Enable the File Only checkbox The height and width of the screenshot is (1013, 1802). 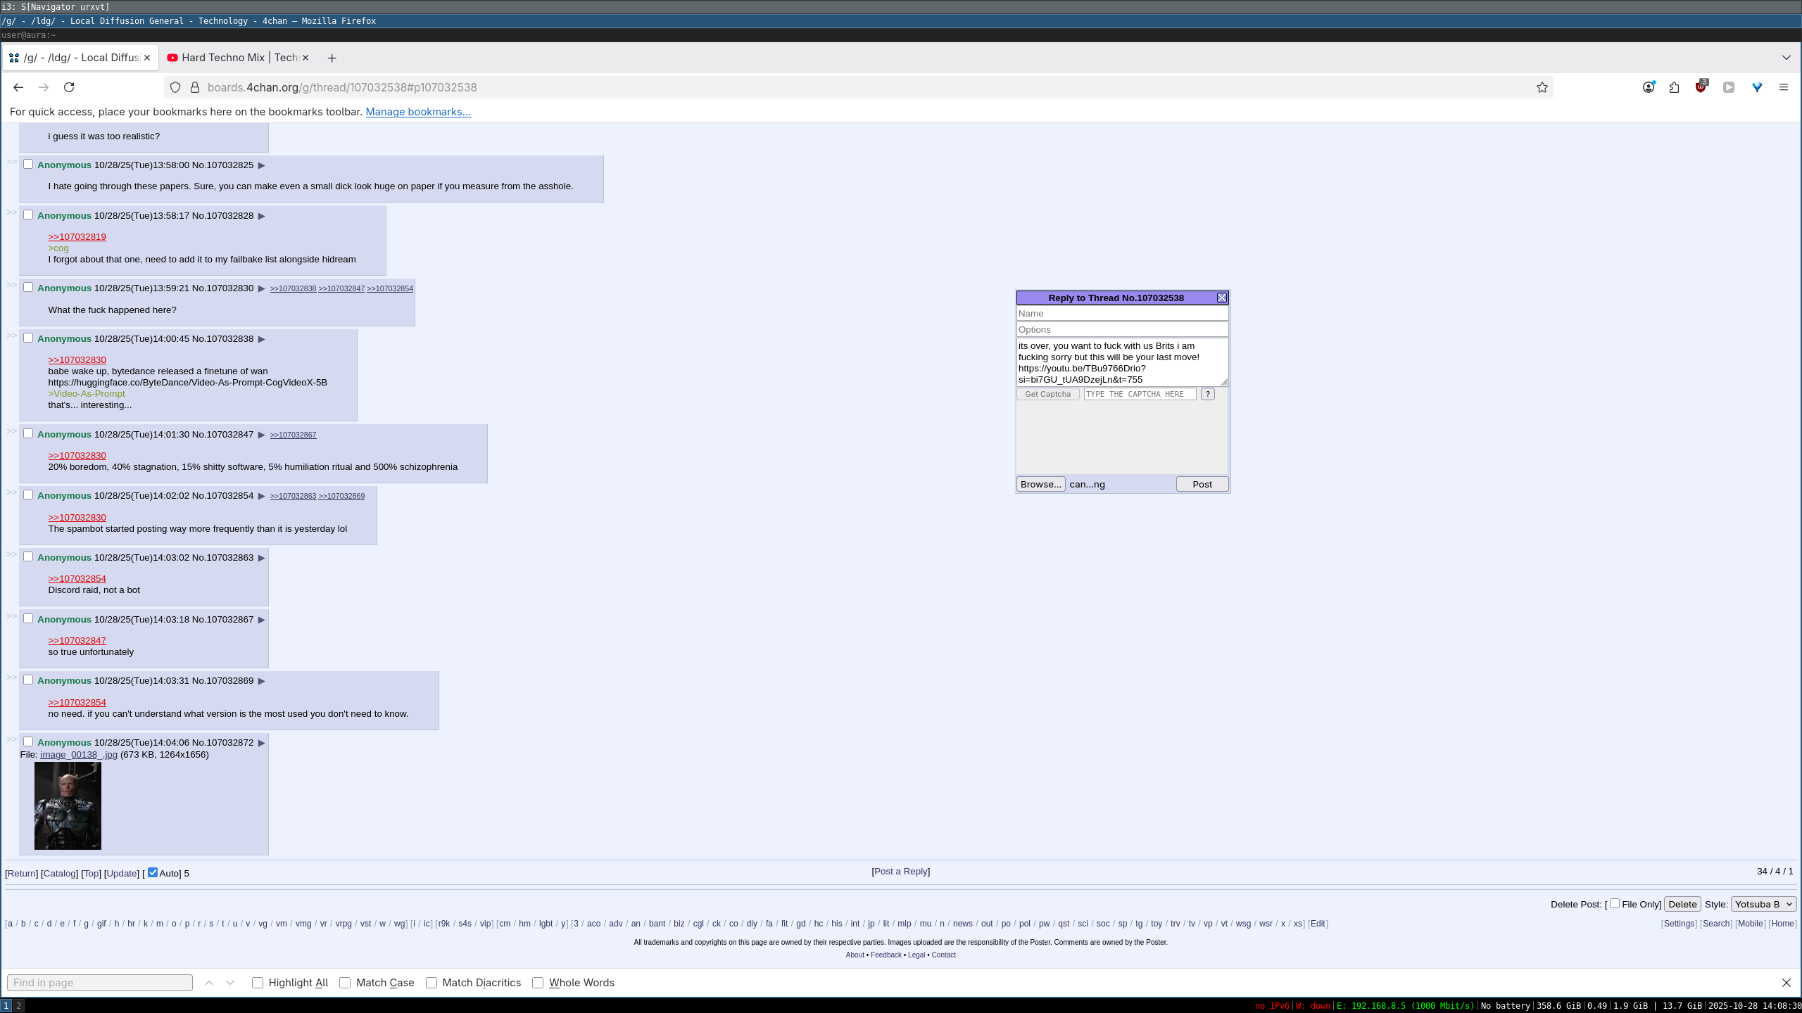pyautogui.click(x=1614, y=903)
